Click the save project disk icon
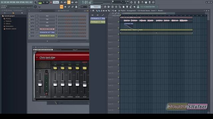The height and width of the screenshot is (119, 213). 146,2
